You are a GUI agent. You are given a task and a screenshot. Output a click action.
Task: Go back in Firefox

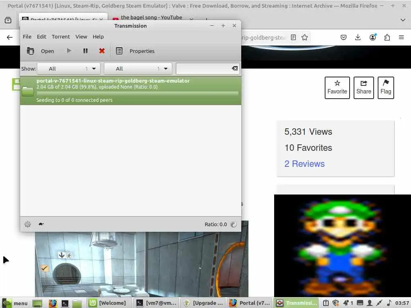click(x=10, y=37)
